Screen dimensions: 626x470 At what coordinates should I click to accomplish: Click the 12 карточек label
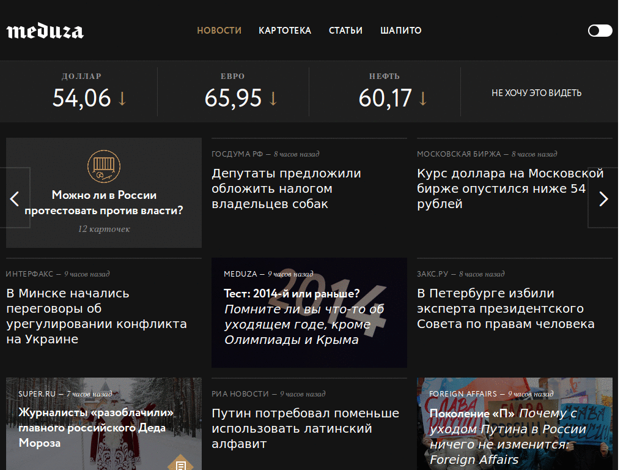coord(104,229)
